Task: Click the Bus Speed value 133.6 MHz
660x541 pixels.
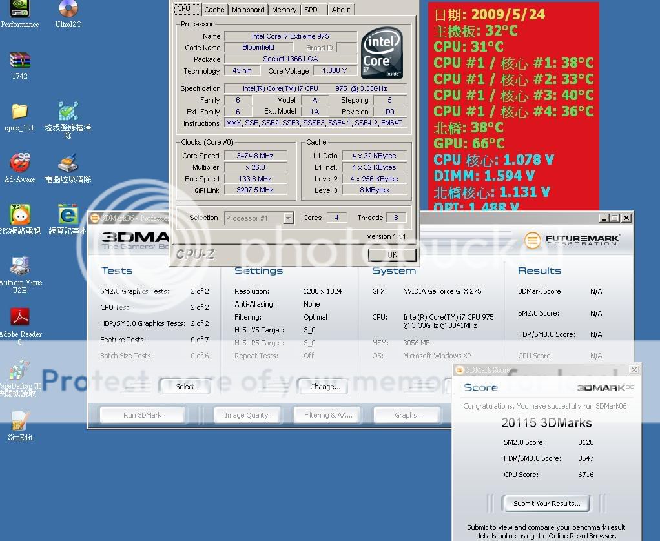Action: [255, 179]
